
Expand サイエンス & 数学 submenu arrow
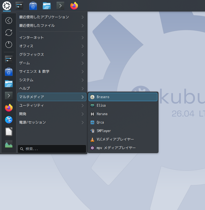click(83, 72)
